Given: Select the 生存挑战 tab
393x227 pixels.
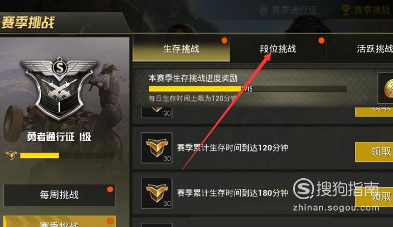Looking at the screenshot, I should (181, 49).
